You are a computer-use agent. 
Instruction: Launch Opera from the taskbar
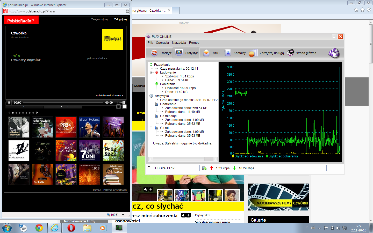[x=71, y=228]
